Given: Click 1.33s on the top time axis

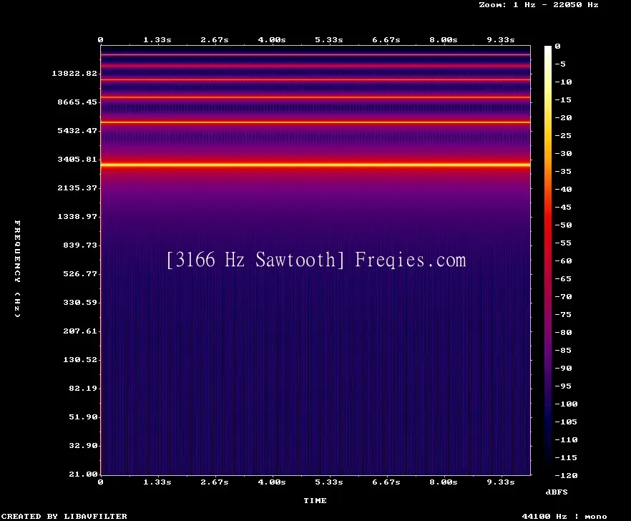Looking at the screenshot, I should [x=157, y=40].
